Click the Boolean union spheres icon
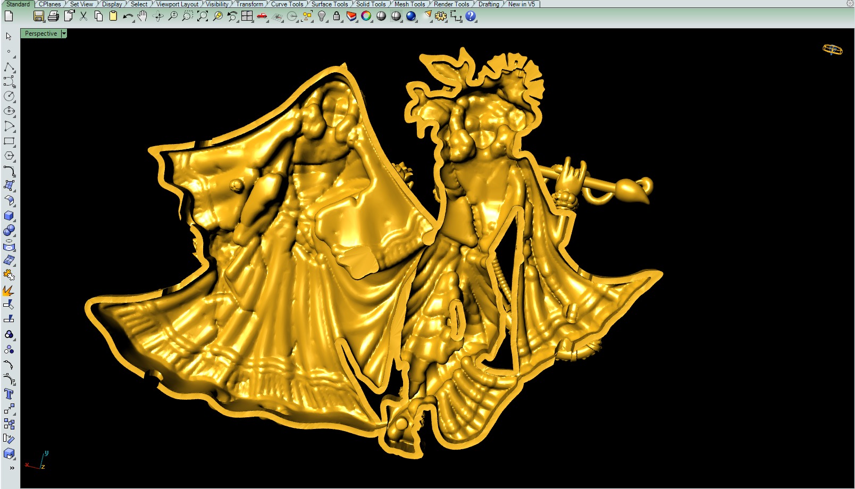 9,230
